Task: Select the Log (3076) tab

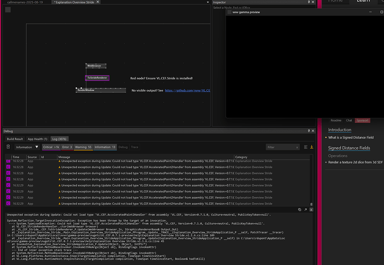Action: [x=59, y=139]
